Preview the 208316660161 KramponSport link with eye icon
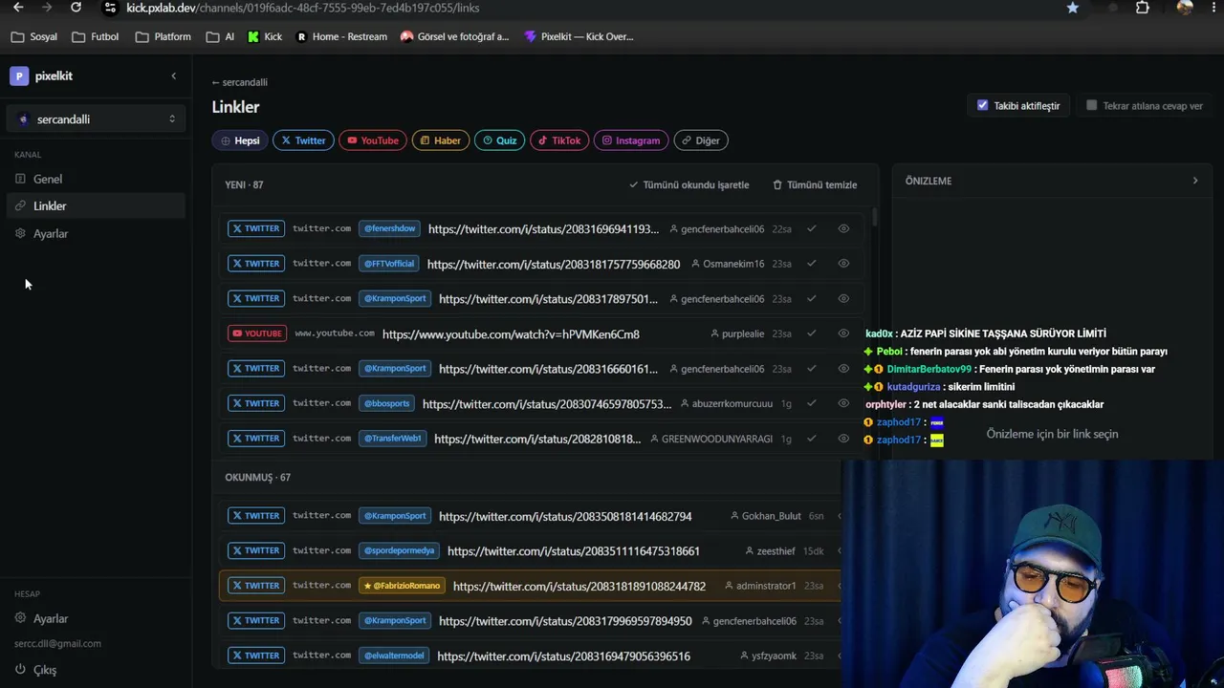This screenshot has width=1224, height=688. click(843, 368)
